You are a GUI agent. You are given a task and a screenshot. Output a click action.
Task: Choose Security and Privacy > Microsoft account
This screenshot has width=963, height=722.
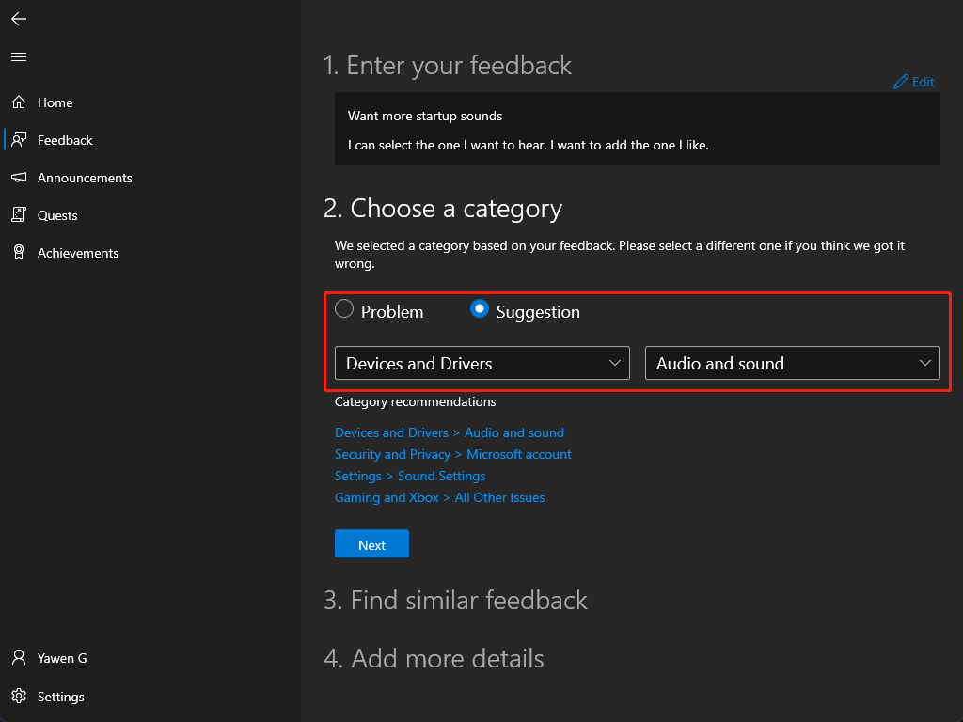click(452, 454)
